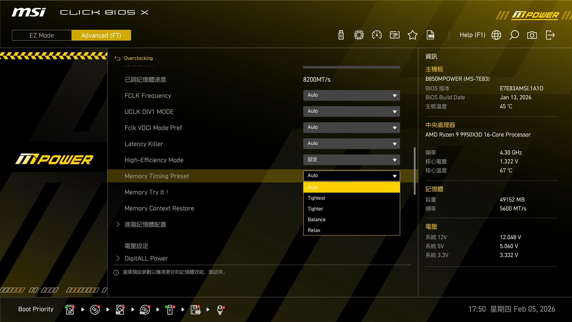572x322 pixels.
Task: Click the star favorites icon
Action: point(413,35)
